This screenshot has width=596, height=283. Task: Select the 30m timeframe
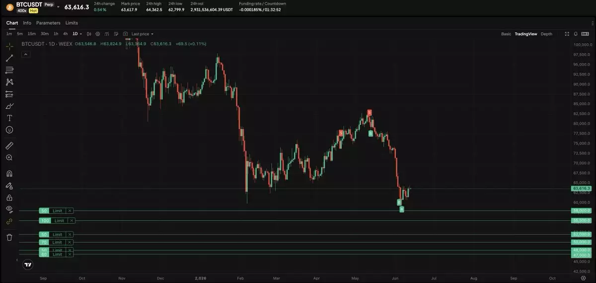(45, 34)
